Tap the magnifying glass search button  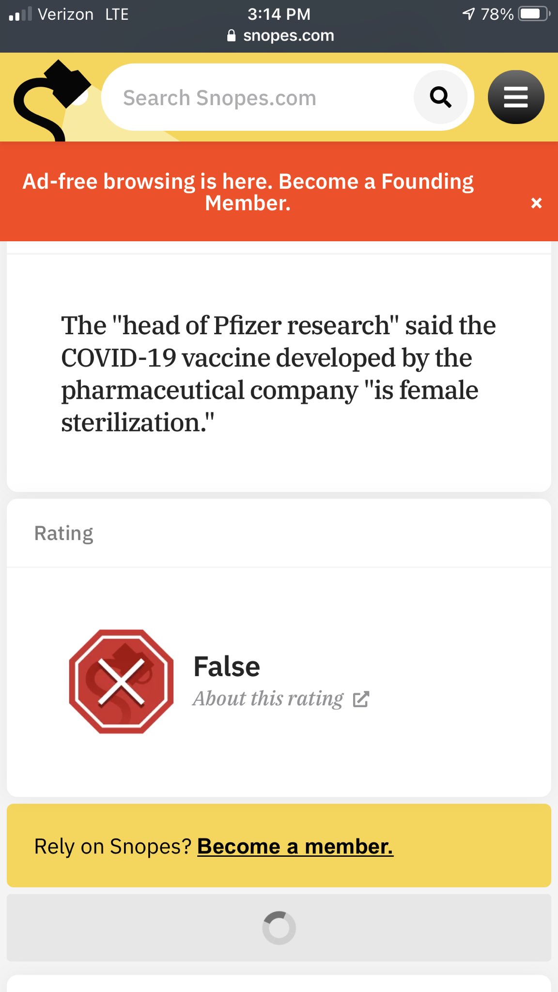click(x=440, y=97)
